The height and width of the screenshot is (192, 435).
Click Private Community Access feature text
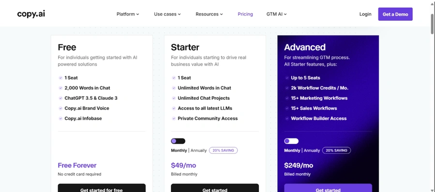coord(208,118)
